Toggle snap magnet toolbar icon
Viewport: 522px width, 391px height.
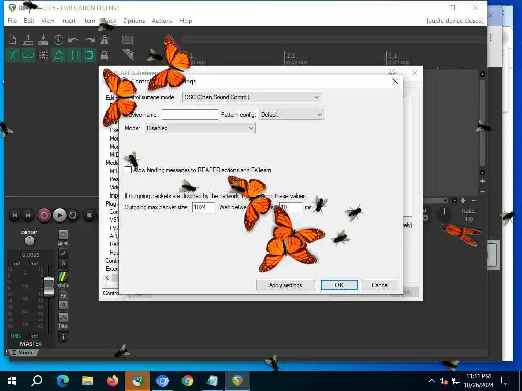(89, 55)
